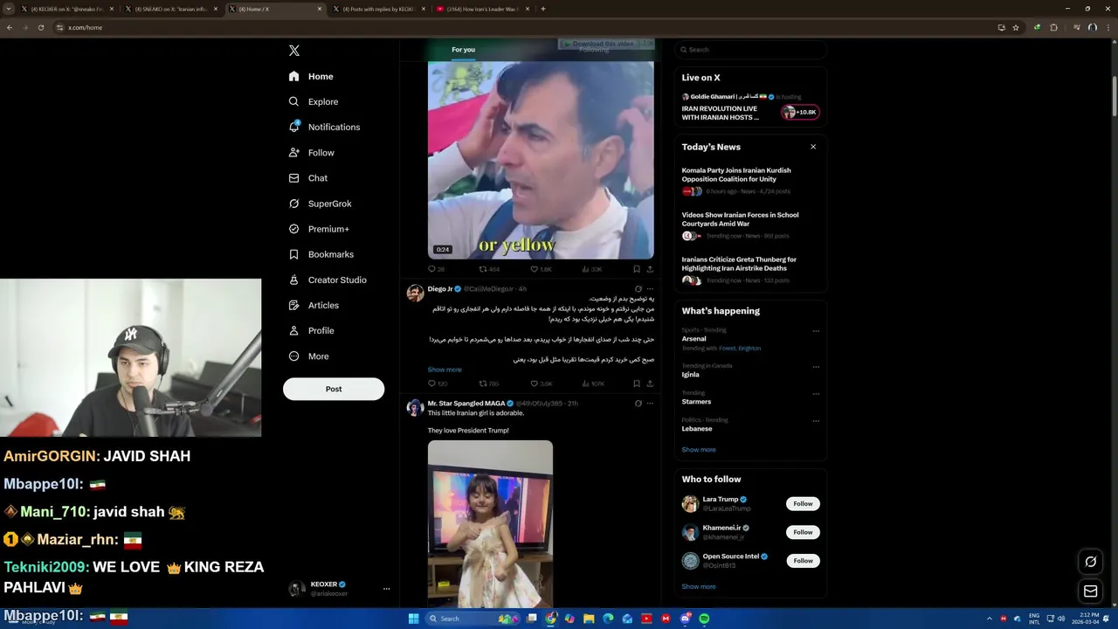Open more options on Mr. Star Spangled MAGA post
The width and height of the screenshot is (1118, 629).
[x=650, y=404]
